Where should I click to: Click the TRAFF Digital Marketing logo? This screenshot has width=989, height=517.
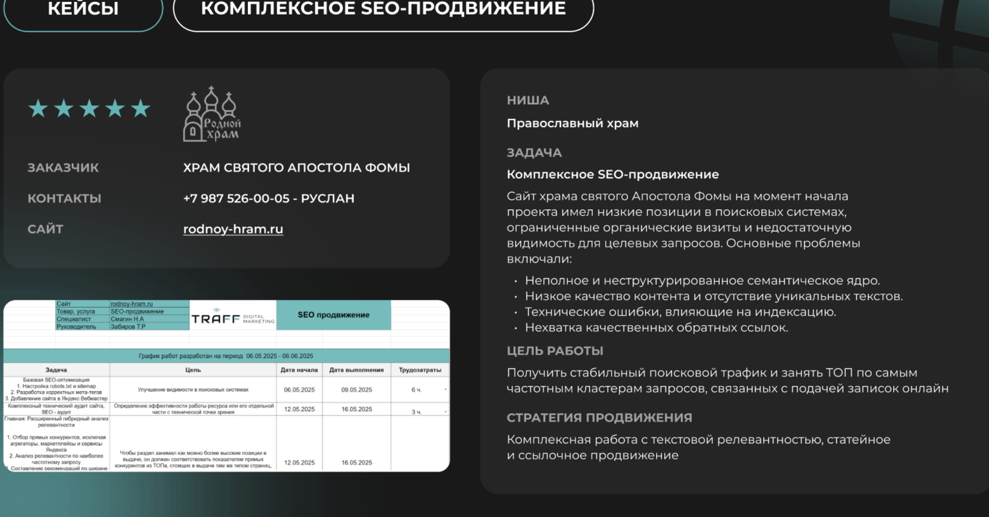[x=233, y=316]
